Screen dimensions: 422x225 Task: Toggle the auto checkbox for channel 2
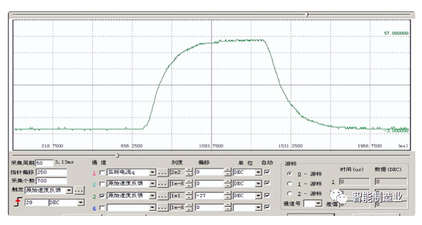tap(267, 183)
